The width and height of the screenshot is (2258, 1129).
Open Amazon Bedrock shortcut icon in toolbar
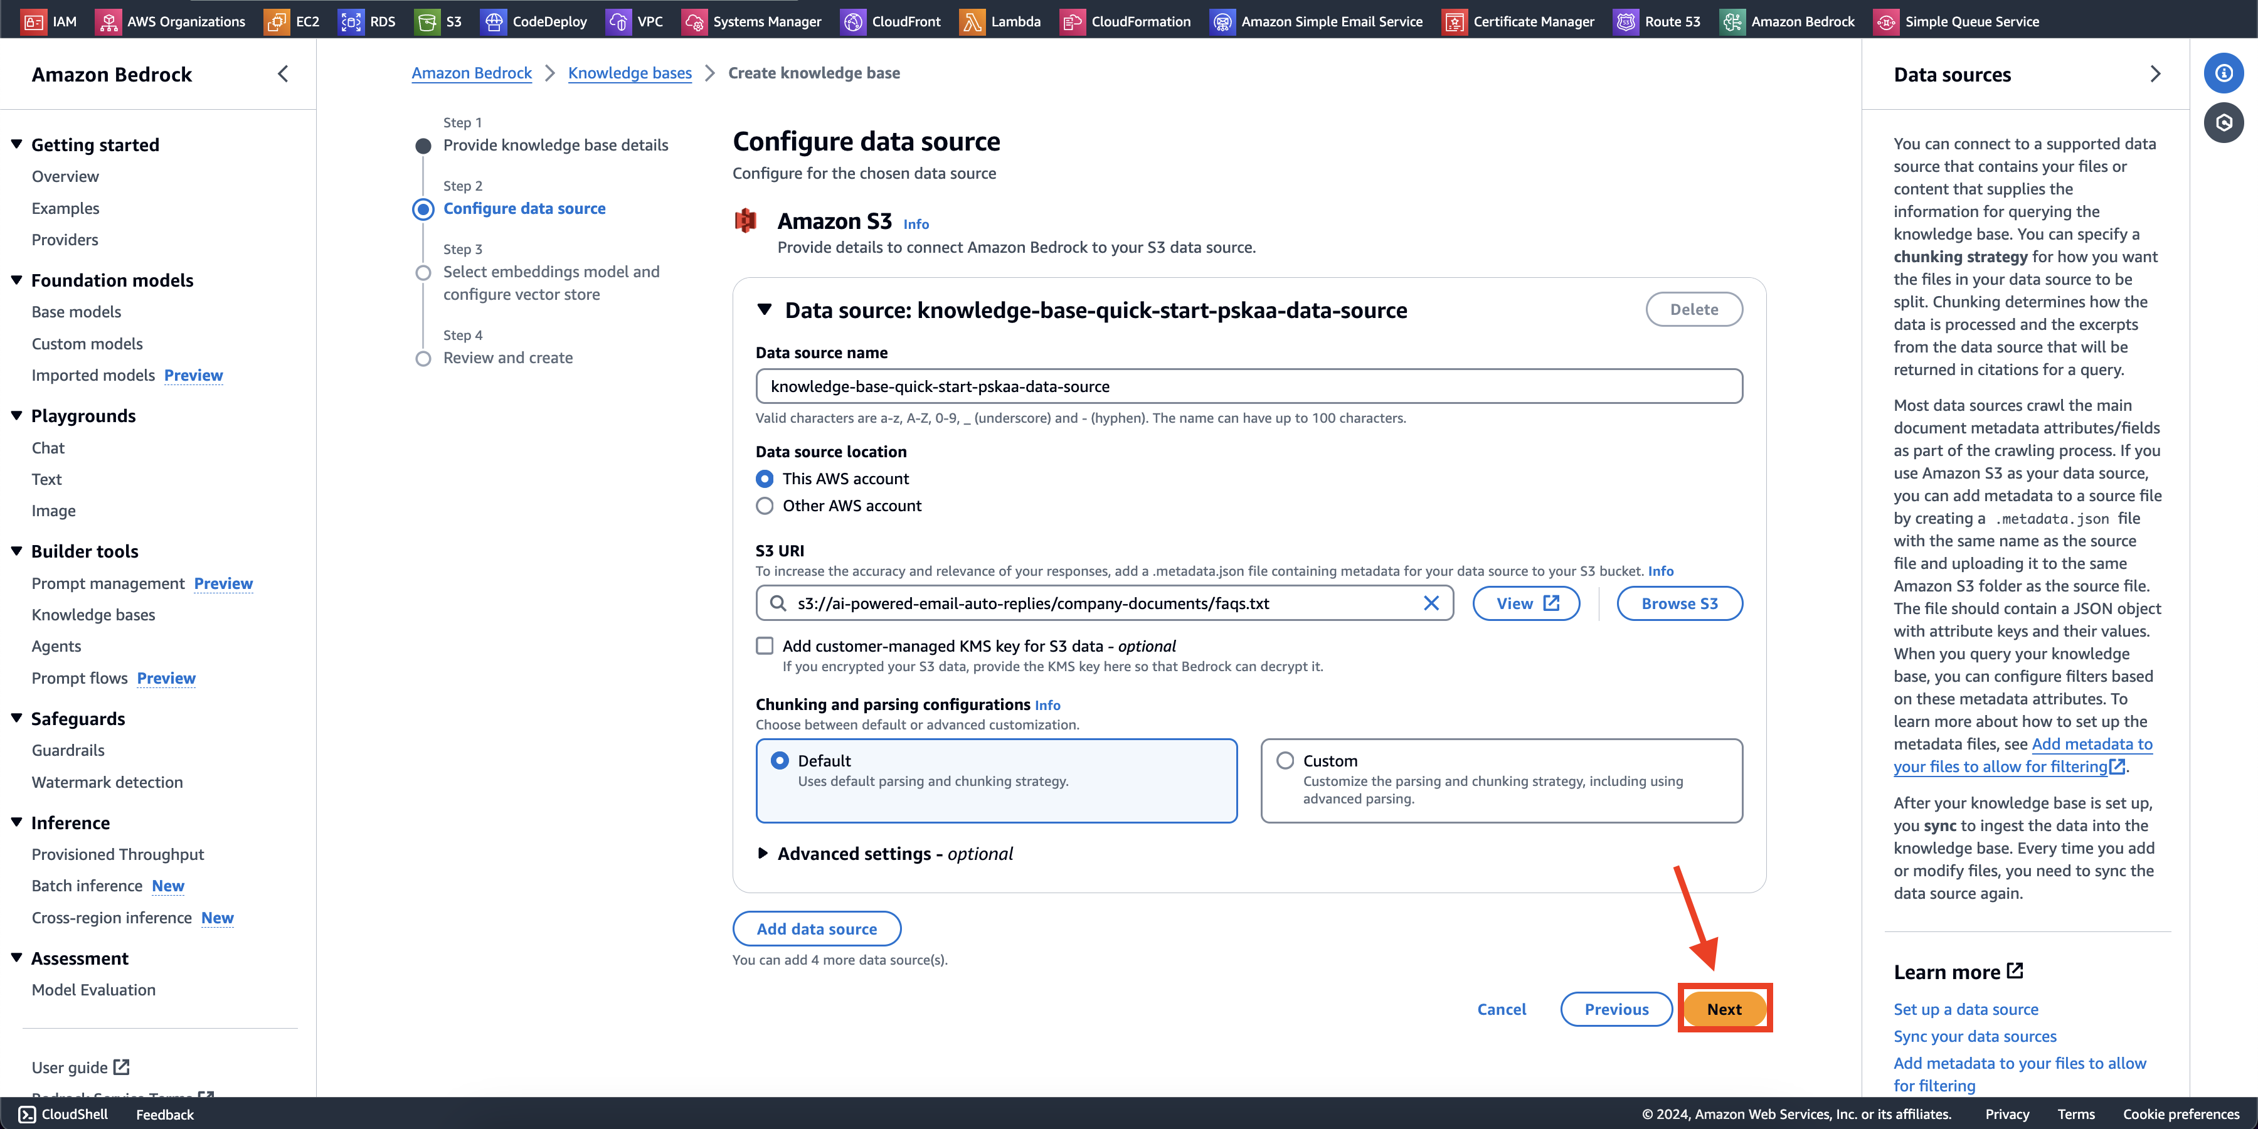[1732, 21]
